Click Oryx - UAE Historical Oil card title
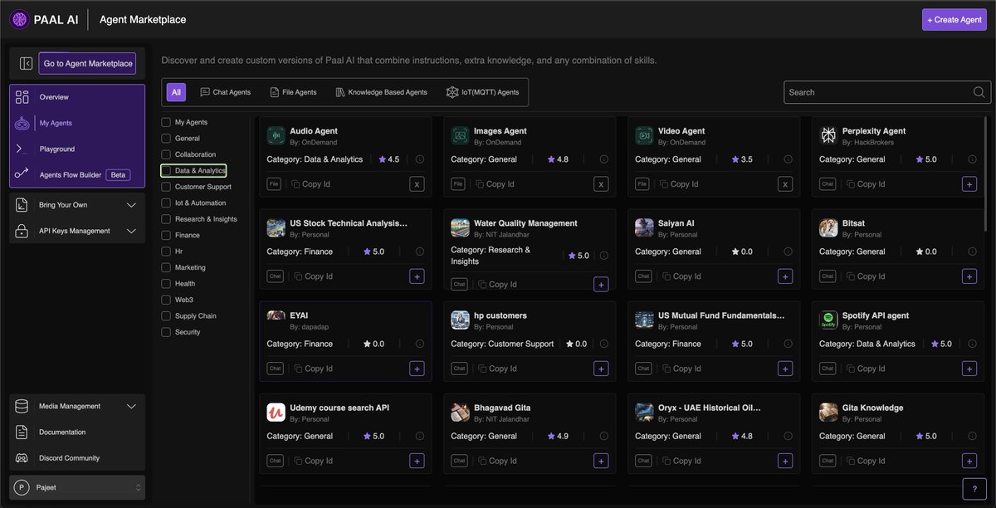The width and height of the screenshot is (996, 508). coord(708,408)
